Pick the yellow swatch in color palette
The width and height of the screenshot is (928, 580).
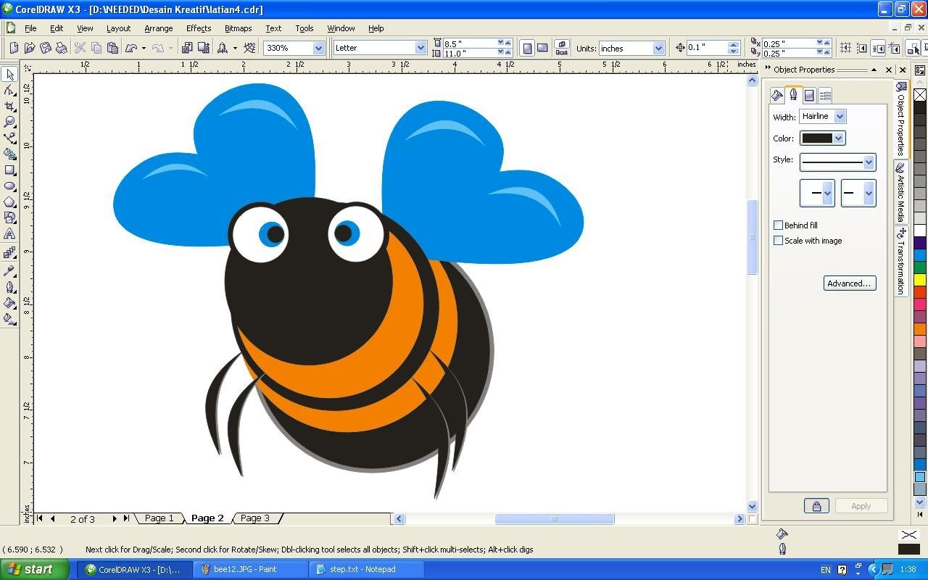[919, 280]
